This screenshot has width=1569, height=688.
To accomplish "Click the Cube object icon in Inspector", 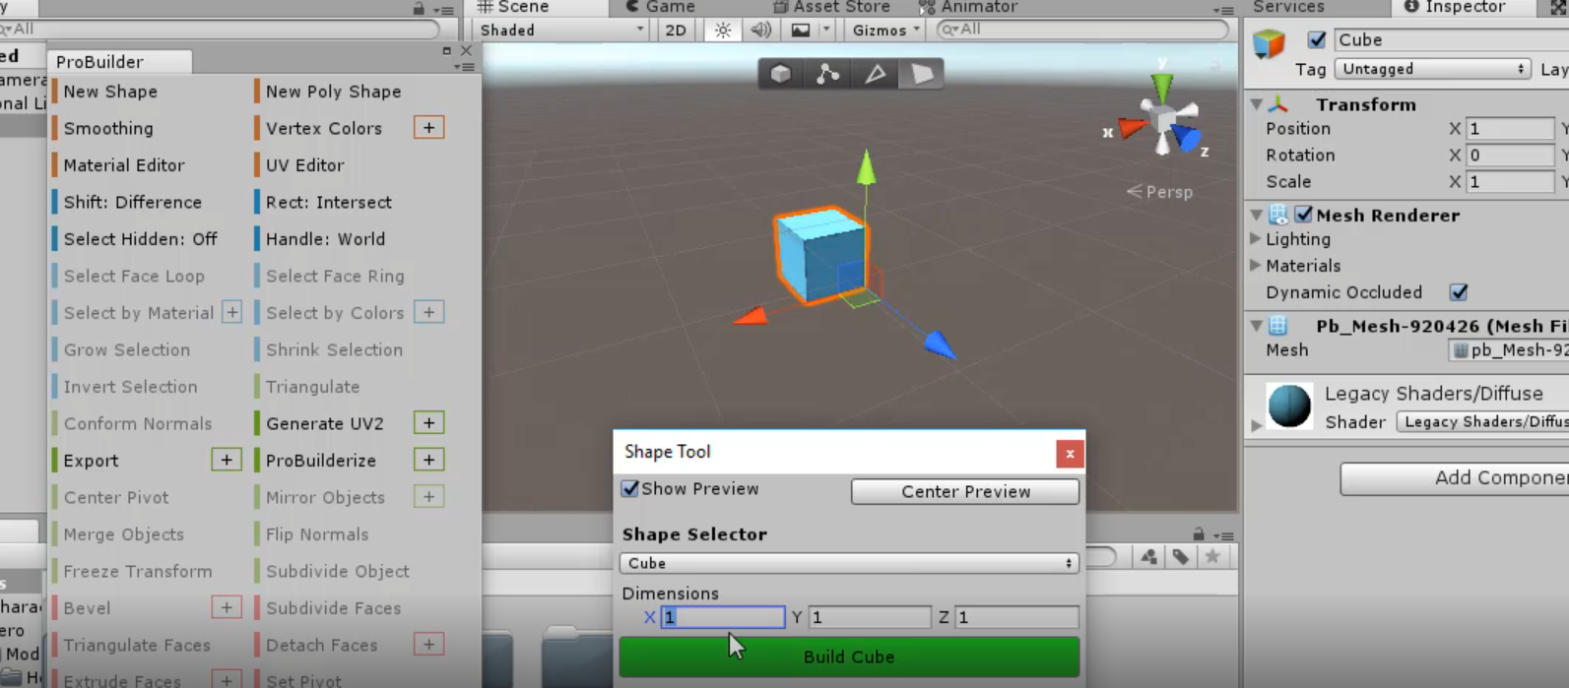I will [x=1269, y=43].
